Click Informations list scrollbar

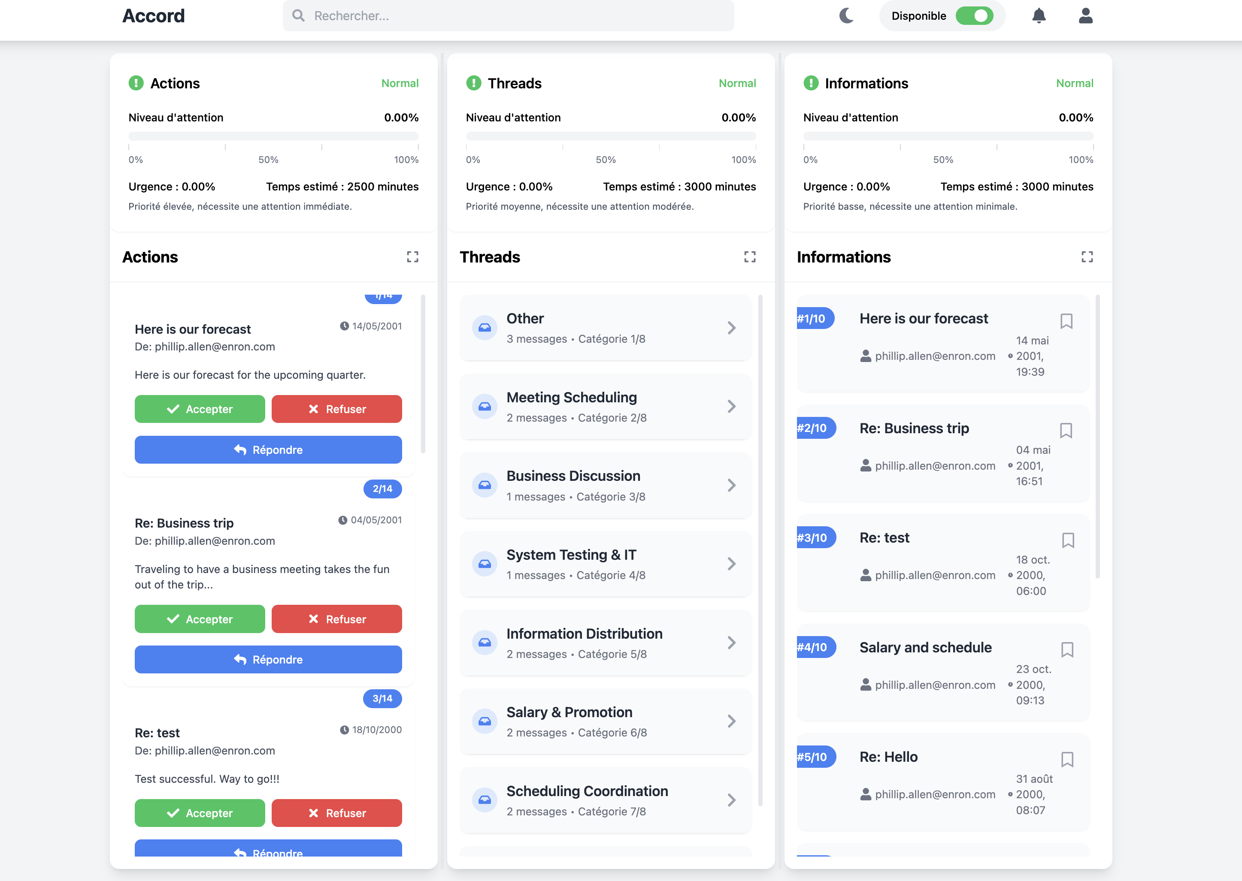tap(1098, 437)
